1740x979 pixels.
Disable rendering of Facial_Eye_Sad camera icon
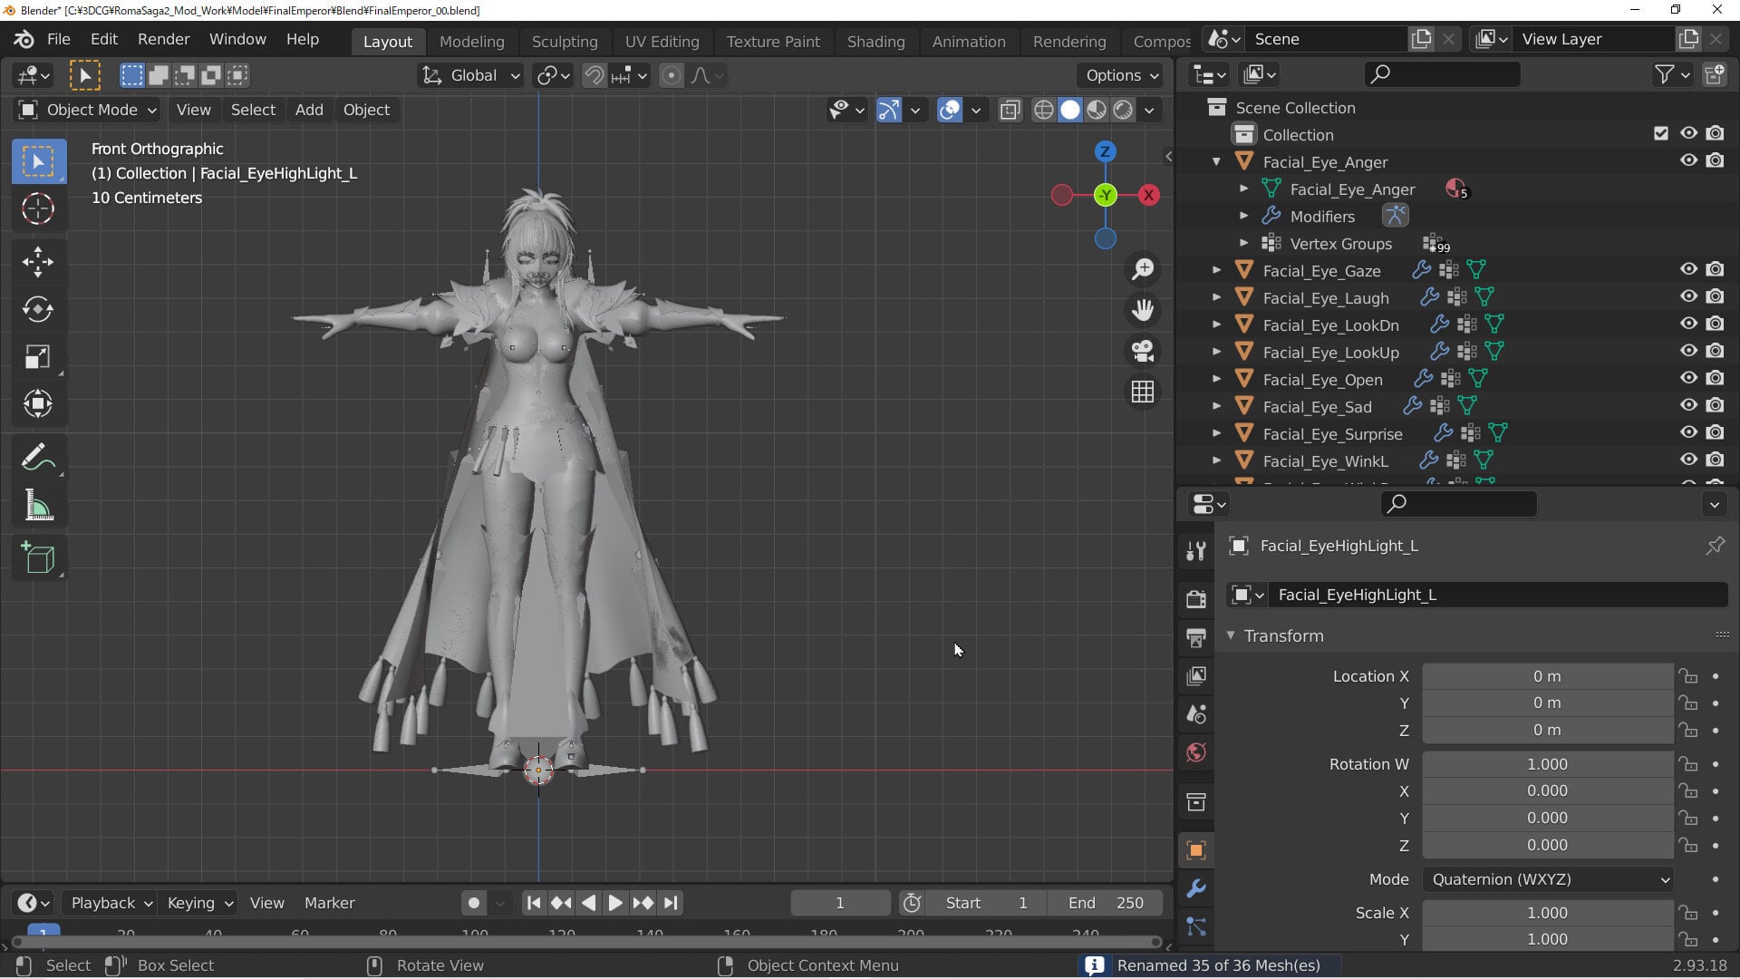coord(1715,405)
